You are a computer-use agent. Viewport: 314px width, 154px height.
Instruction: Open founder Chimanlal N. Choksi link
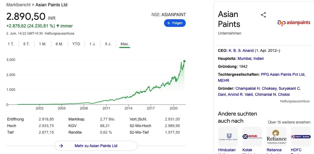(x=272, y=94)
